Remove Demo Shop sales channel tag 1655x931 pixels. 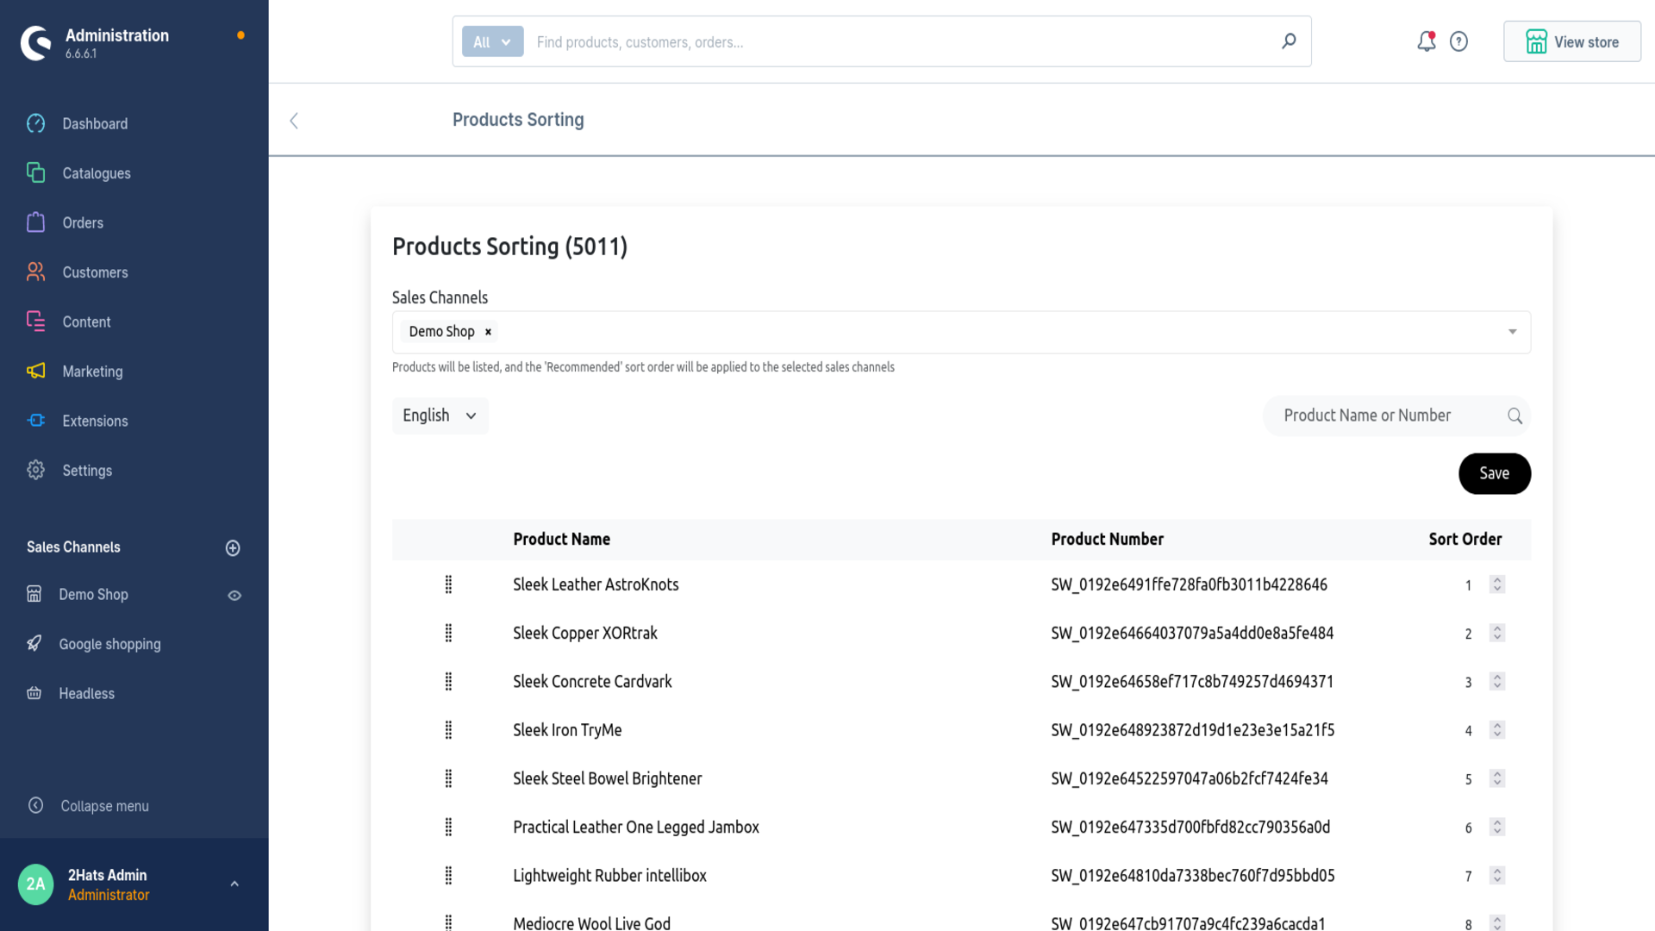[488, 331]
